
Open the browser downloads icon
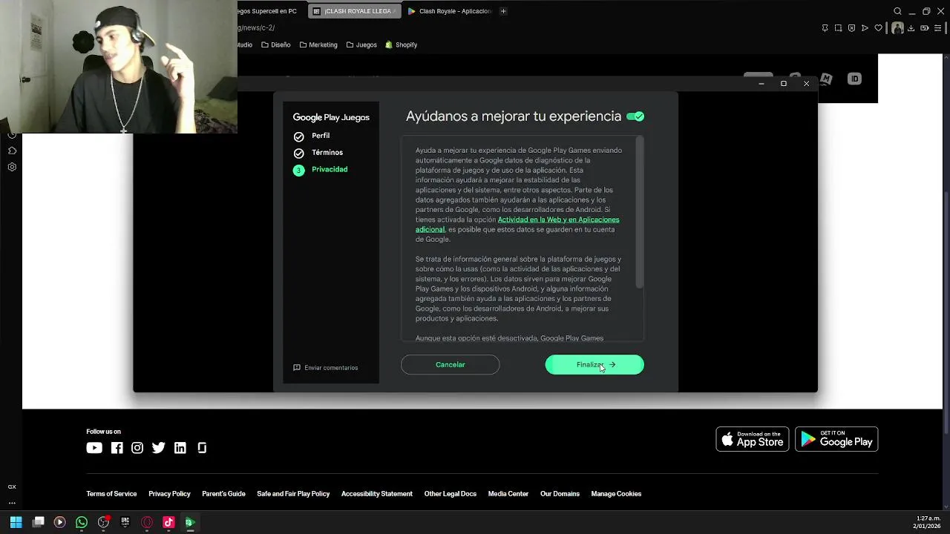(x=911, y=28)
